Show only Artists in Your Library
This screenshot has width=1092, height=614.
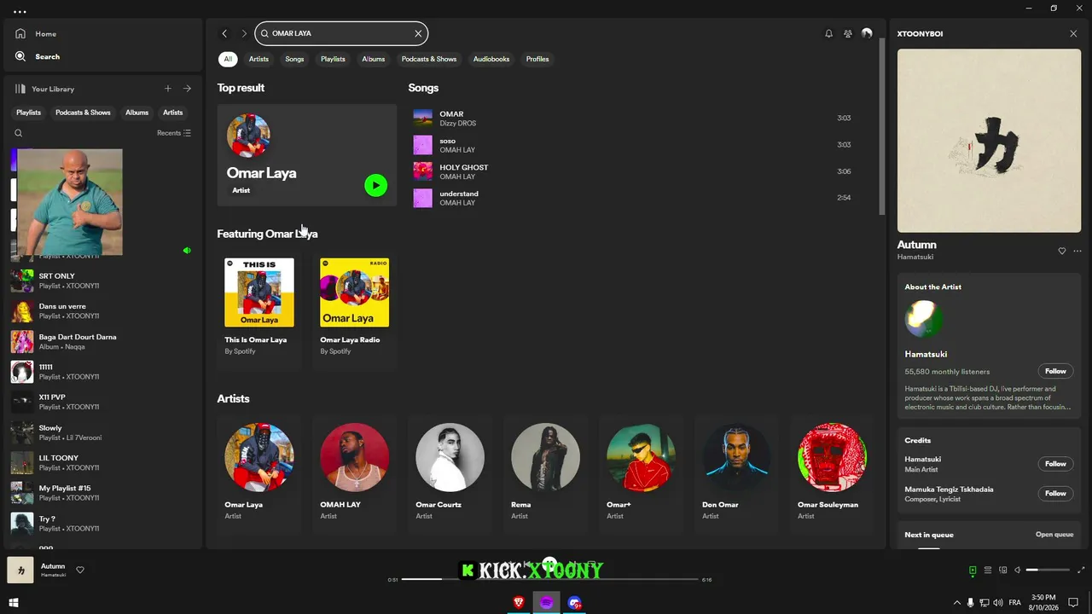(x=173, y=113)
